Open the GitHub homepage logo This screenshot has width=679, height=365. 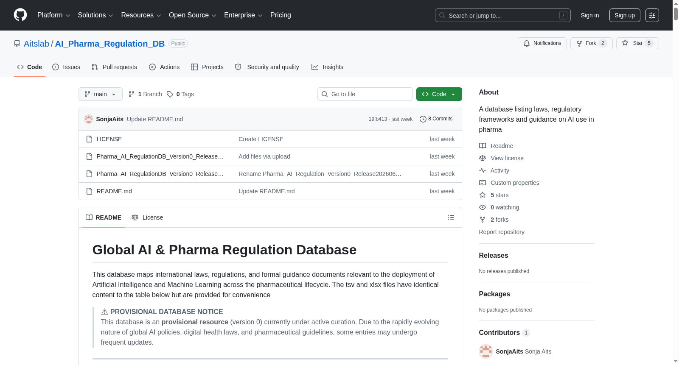(20, 15)
